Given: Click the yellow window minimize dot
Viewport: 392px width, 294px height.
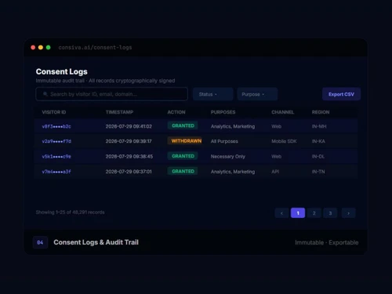Looking at the screenshot, I should [41, 47].
